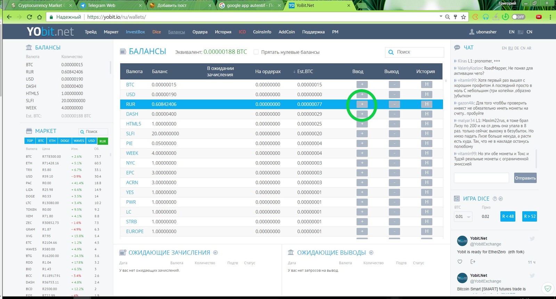Open the ICO menu item
This screenshot has width=556, height=299.
point(242,32)
